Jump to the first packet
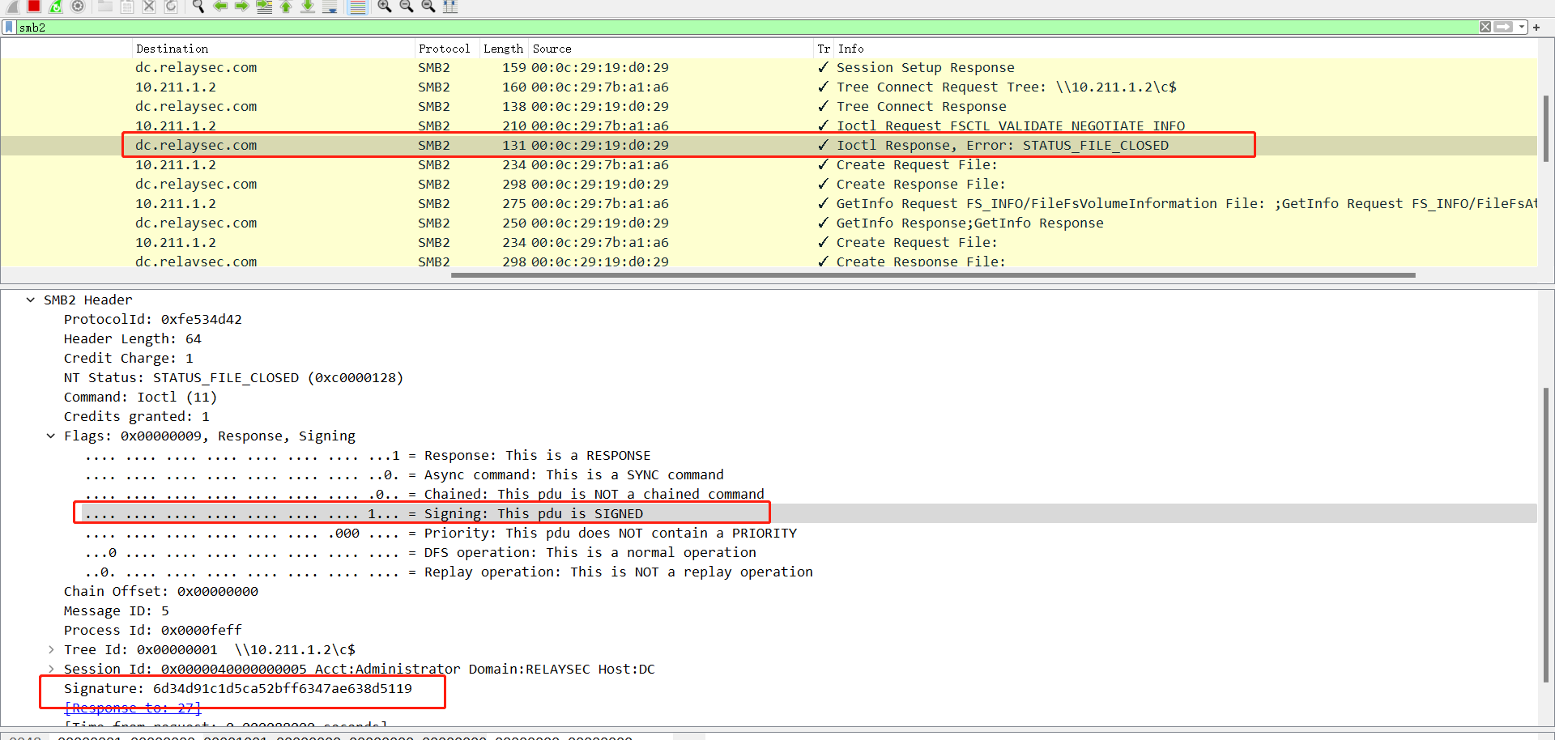Screen dimensions: 1555x740 [286, 6]
